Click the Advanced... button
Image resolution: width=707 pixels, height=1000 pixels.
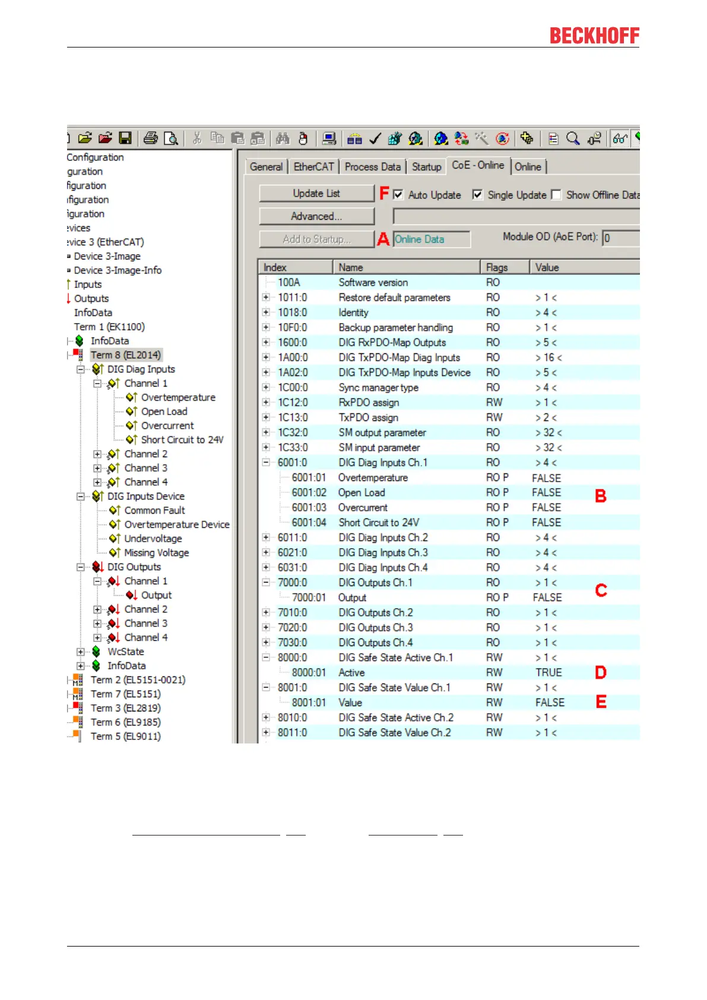(316, 216)
